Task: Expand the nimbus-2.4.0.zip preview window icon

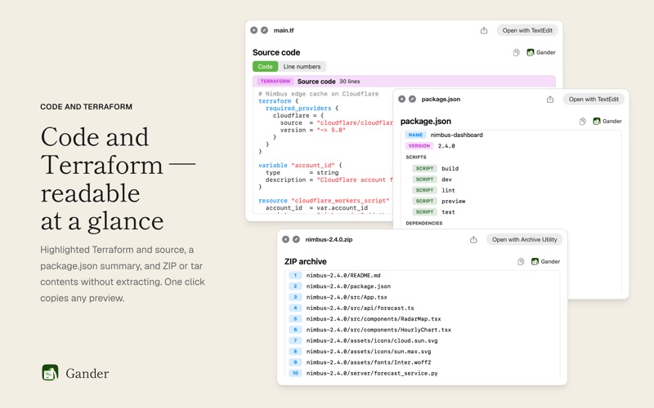Action: coord(296,239)
